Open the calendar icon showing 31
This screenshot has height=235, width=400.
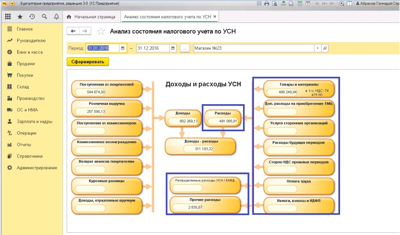tap(308, 4)
